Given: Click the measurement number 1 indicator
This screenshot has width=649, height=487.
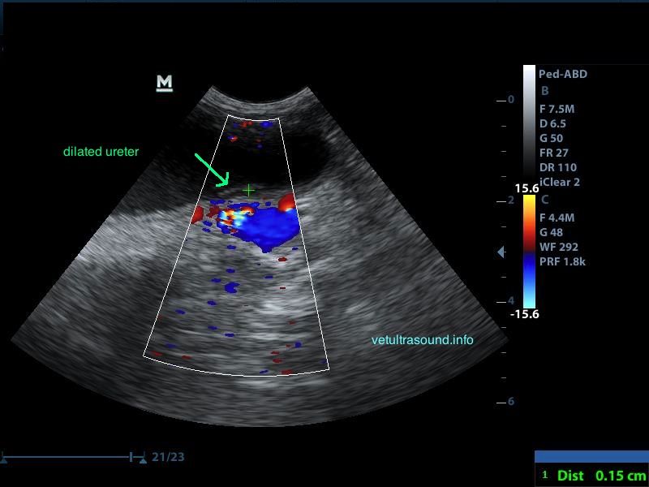Looking at the screenshot, I should coord(546,476).
